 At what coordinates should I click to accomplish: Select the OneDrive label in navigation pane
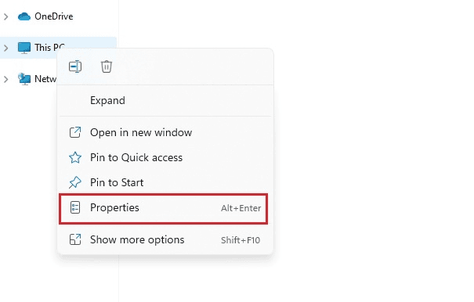[54, 16]
